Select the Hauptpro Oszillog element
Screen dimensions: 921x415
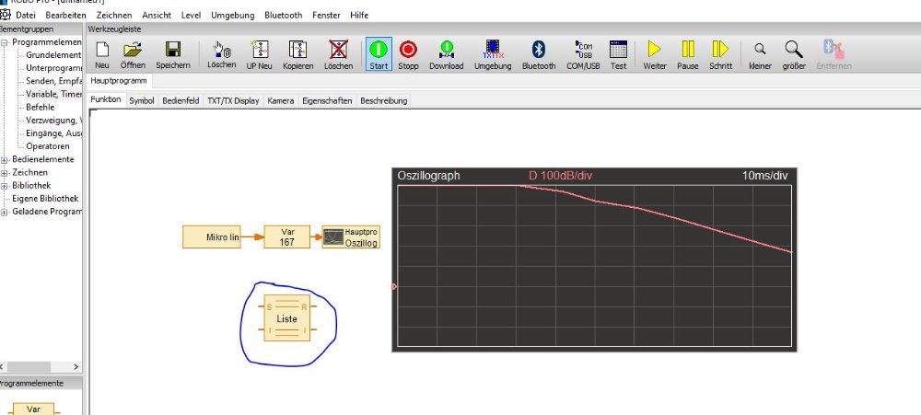(351, 237)
